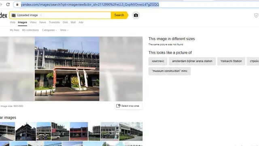Open similar image with red building facade
Viewport: 259px width, 146px height.
[79, 131]
